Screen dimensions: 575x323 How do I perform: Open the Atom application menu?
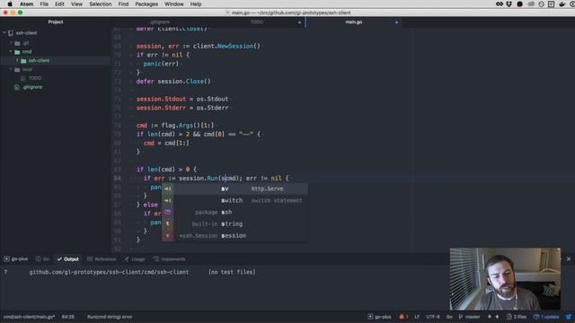pos(26,4)
